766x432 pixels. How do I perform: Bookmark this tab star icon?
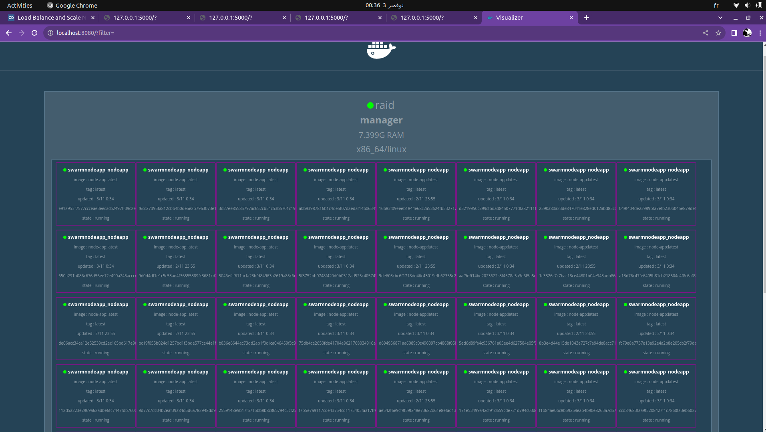pyautogui.click(x=718, y=33)
